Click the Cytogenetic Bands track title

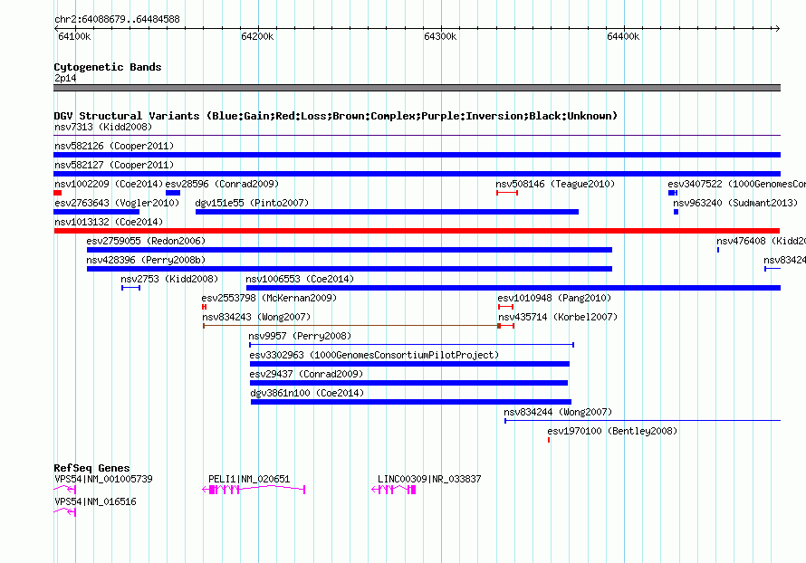(x=108, y=67)
